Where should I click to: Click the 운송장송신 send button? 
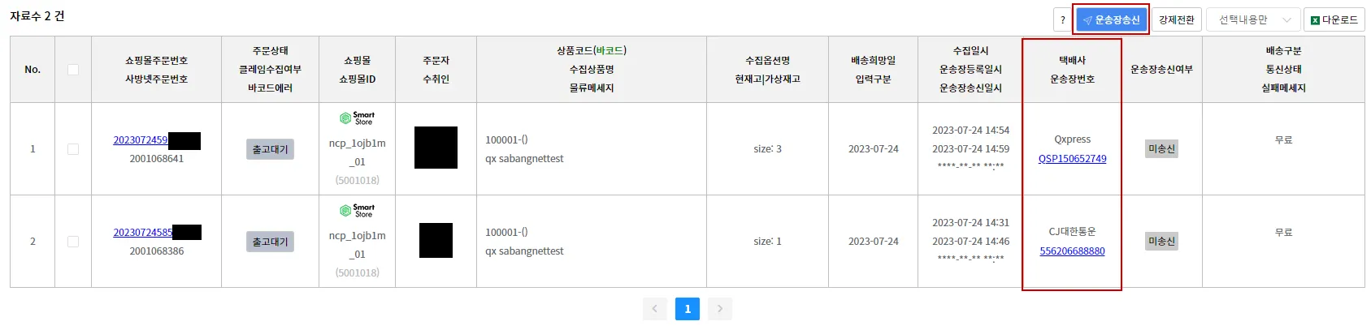click(x=1111, y=19)
